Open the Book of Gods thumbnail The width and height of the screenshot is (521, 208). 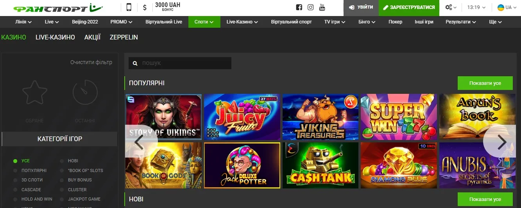click(x=163, y=165)
